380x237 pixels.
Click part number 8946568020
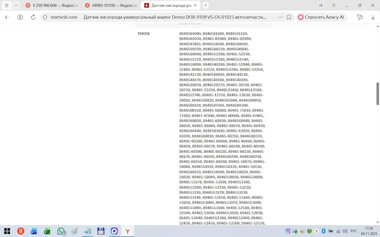coord(190,121)
